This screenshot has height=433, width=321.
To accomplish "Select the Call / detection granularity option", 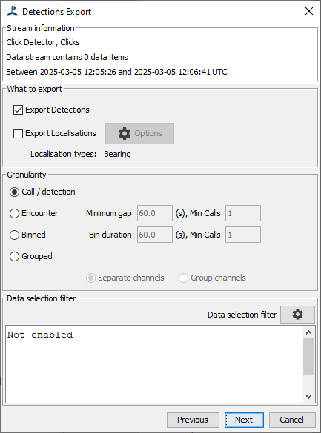I will [14, 192].
